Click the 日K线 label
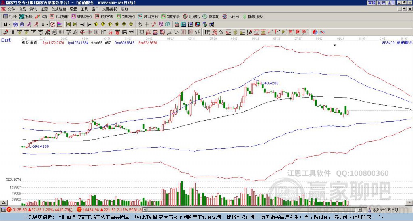The height and width of the screenshot is (221, 413). click(6, 40)
